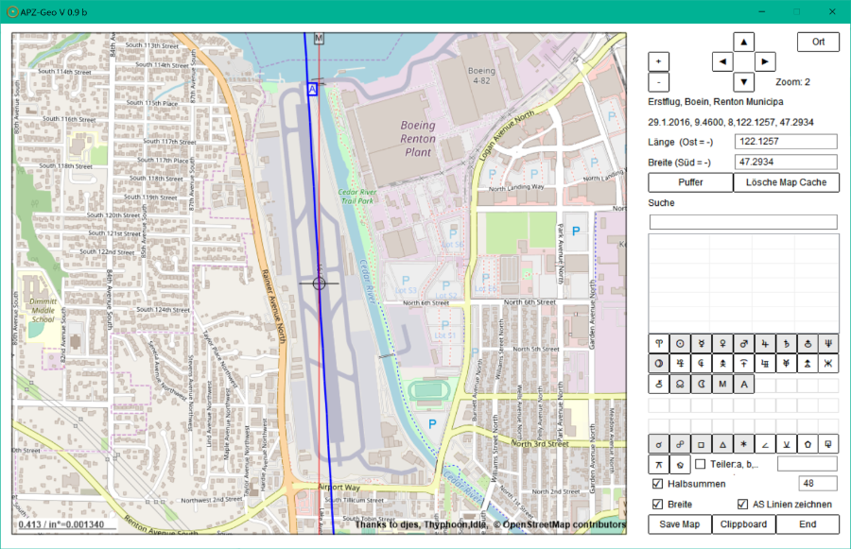Toggle the Uranus symbol button
This screenshot has width=851, height=549.
(808, 343)
